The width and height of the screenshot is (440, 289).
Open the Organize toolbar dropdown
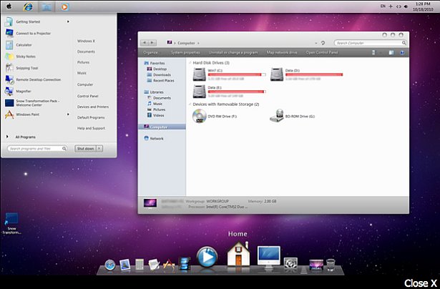click(151, 52)
